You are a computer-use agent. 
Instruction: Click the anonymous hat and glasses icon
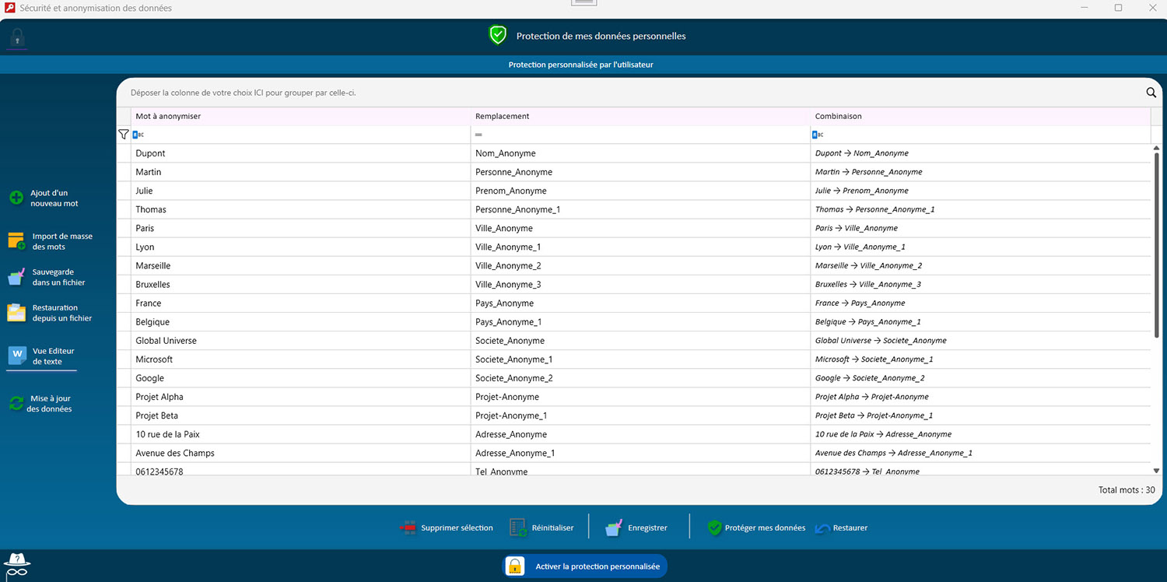click(x=16, y=564)
